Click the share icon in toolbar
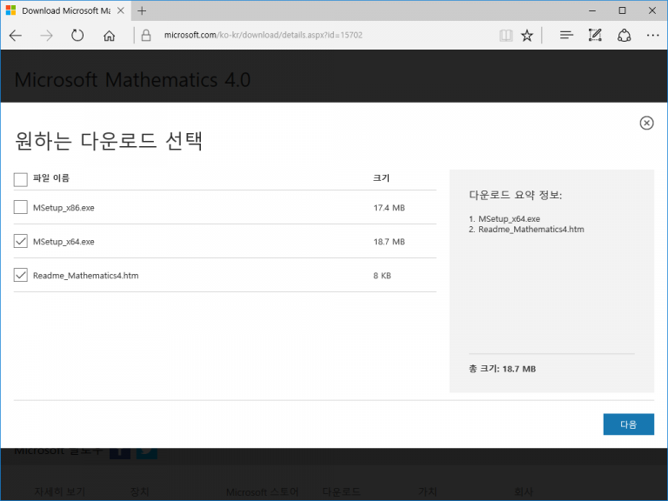The height and width of the screenshot is (501, 668). click(x=624, y=36)
